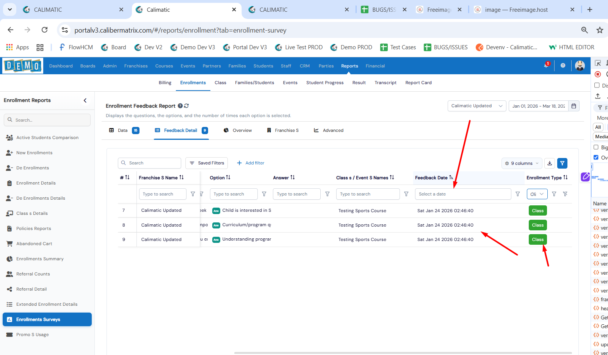Click filter icon next to Feedback Date
The image size is (608, 355).
point(518,194)
